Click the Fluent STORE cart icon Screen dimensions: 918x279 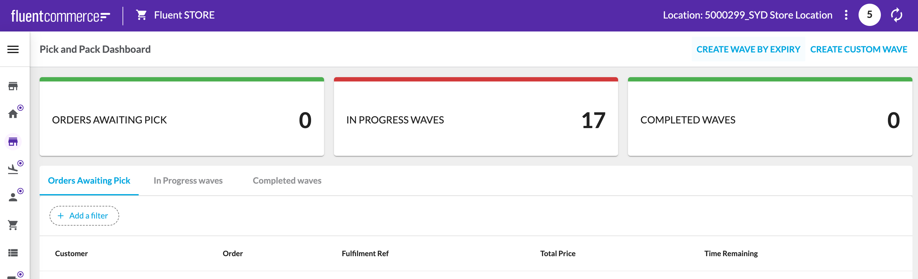141,15
